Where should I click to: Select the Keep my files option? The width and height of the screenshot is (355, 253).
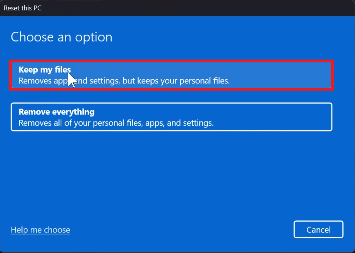coord(172,75)
